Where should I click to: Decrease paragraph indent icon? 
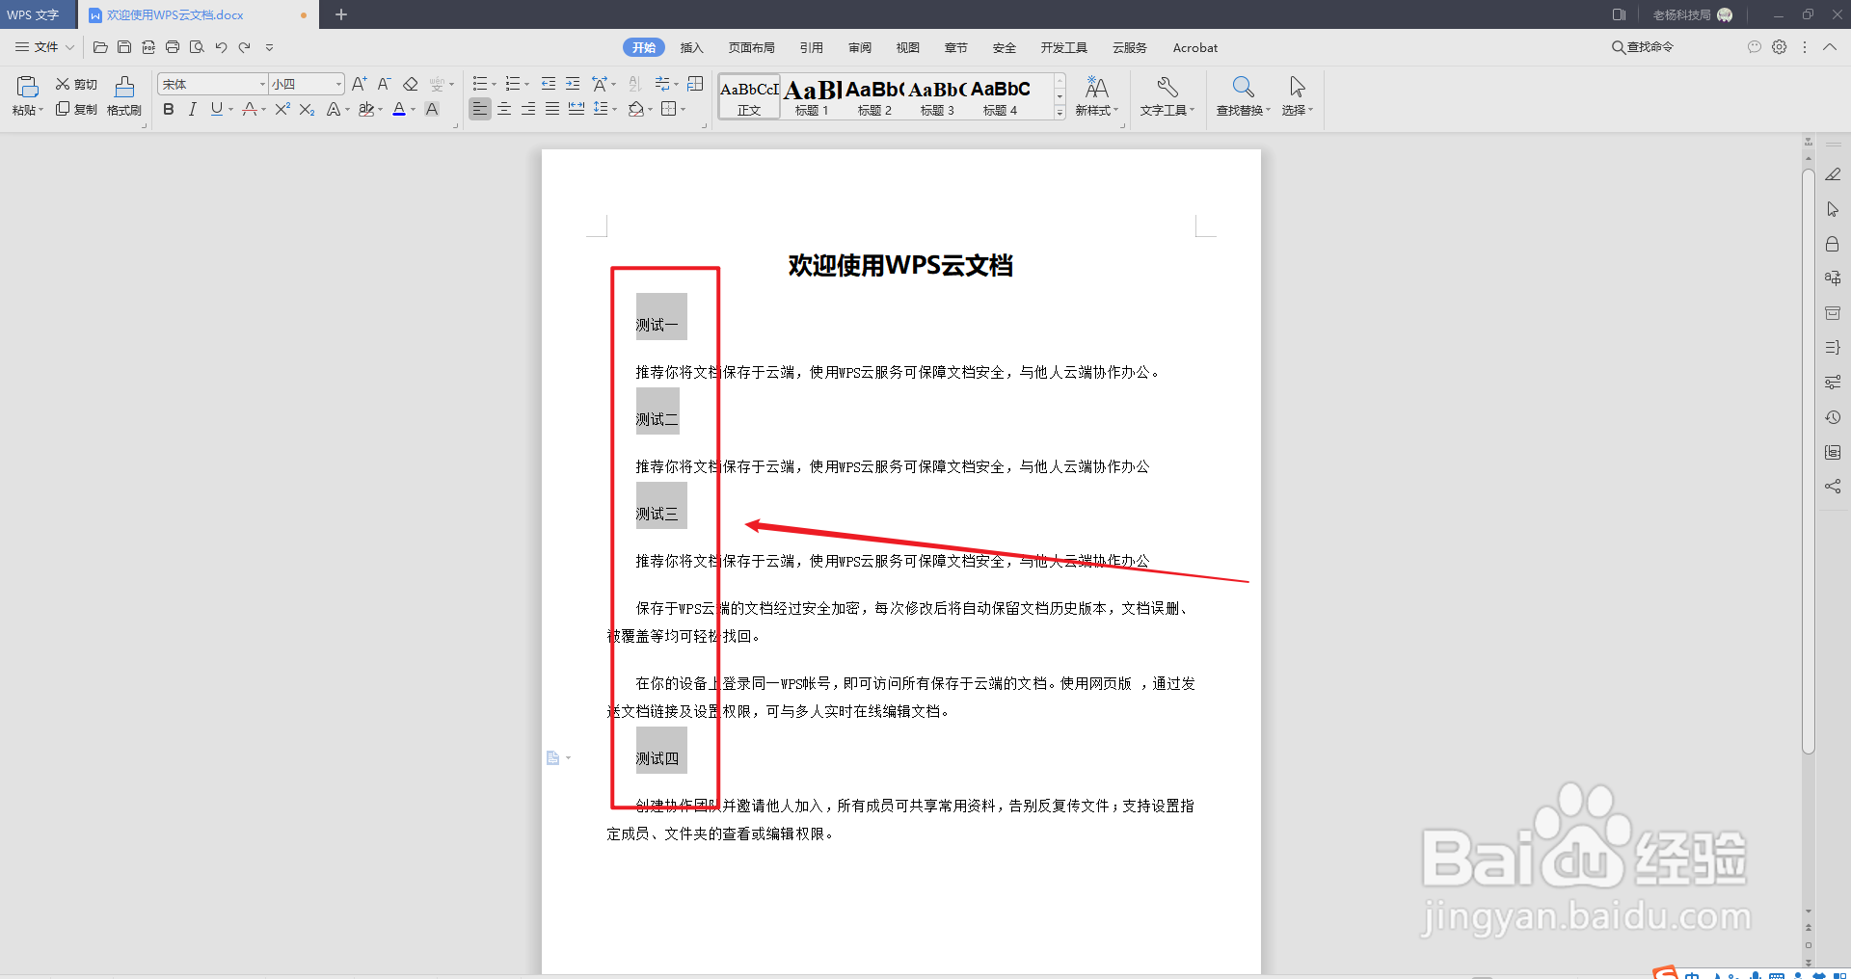point(549,85)
